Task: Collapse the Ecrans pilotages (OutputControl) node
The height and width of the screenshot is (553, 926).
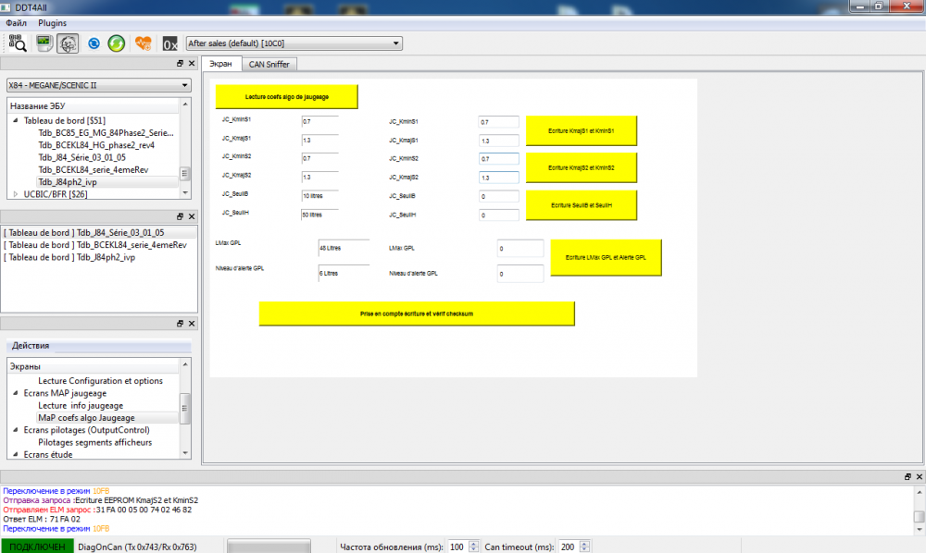Action: click(x=16, y=430)
